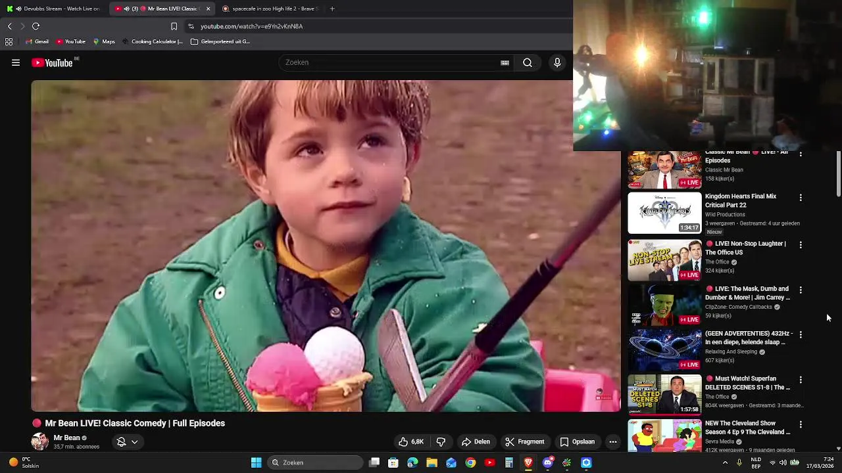Open site settings icon in address bar
The height and width of the screenshot is (473, 842).
[191, 26]
